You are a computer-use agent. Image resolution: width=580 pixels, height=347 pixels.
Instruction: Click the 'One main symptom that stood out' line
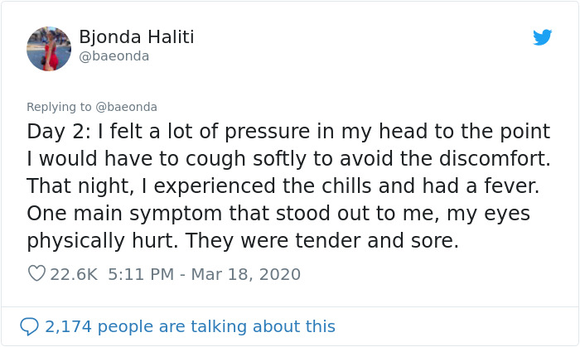coord(278,214)
